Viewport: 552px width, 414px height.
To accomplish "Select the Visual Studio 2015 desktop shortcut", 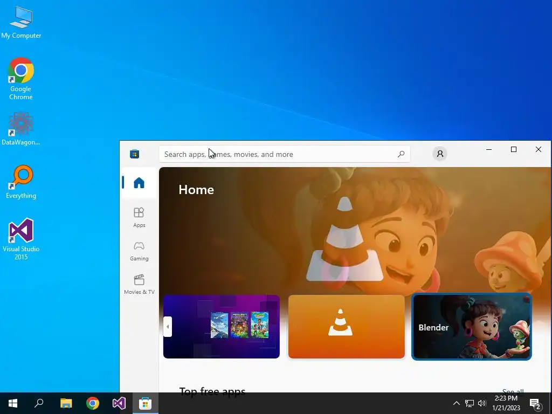I will tap(21, 239).
